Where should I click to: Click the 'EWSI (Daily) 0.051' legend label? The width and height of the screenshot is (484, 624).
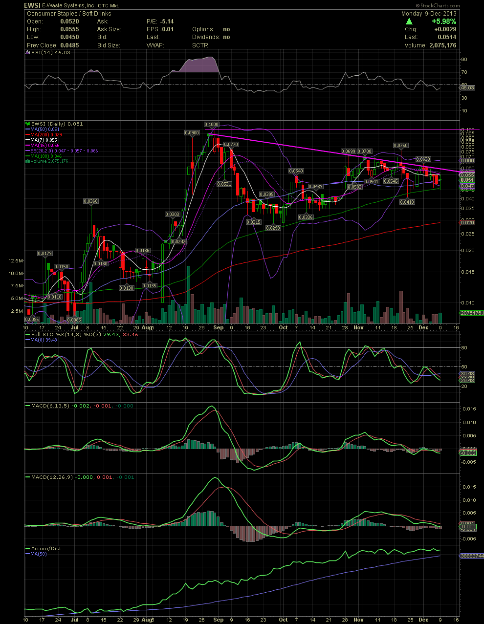[x=57, y=124]
